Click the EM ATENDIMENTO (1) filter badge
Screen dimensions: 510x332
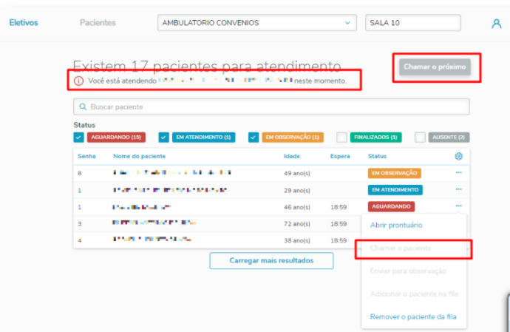pyautogui.click(x=203, y=138)
